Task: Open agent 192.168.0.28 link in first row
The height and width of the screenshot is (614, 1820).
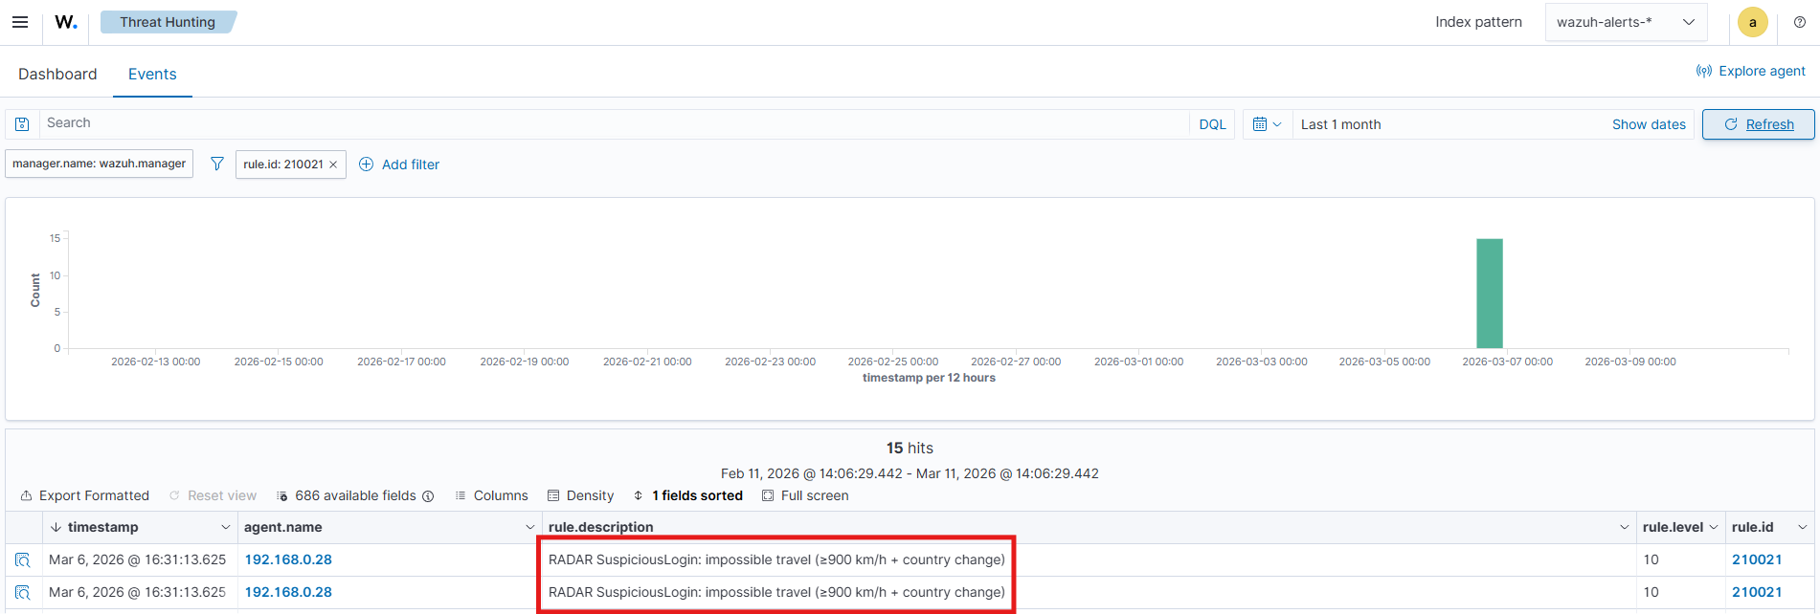Action: pos(288,559)
